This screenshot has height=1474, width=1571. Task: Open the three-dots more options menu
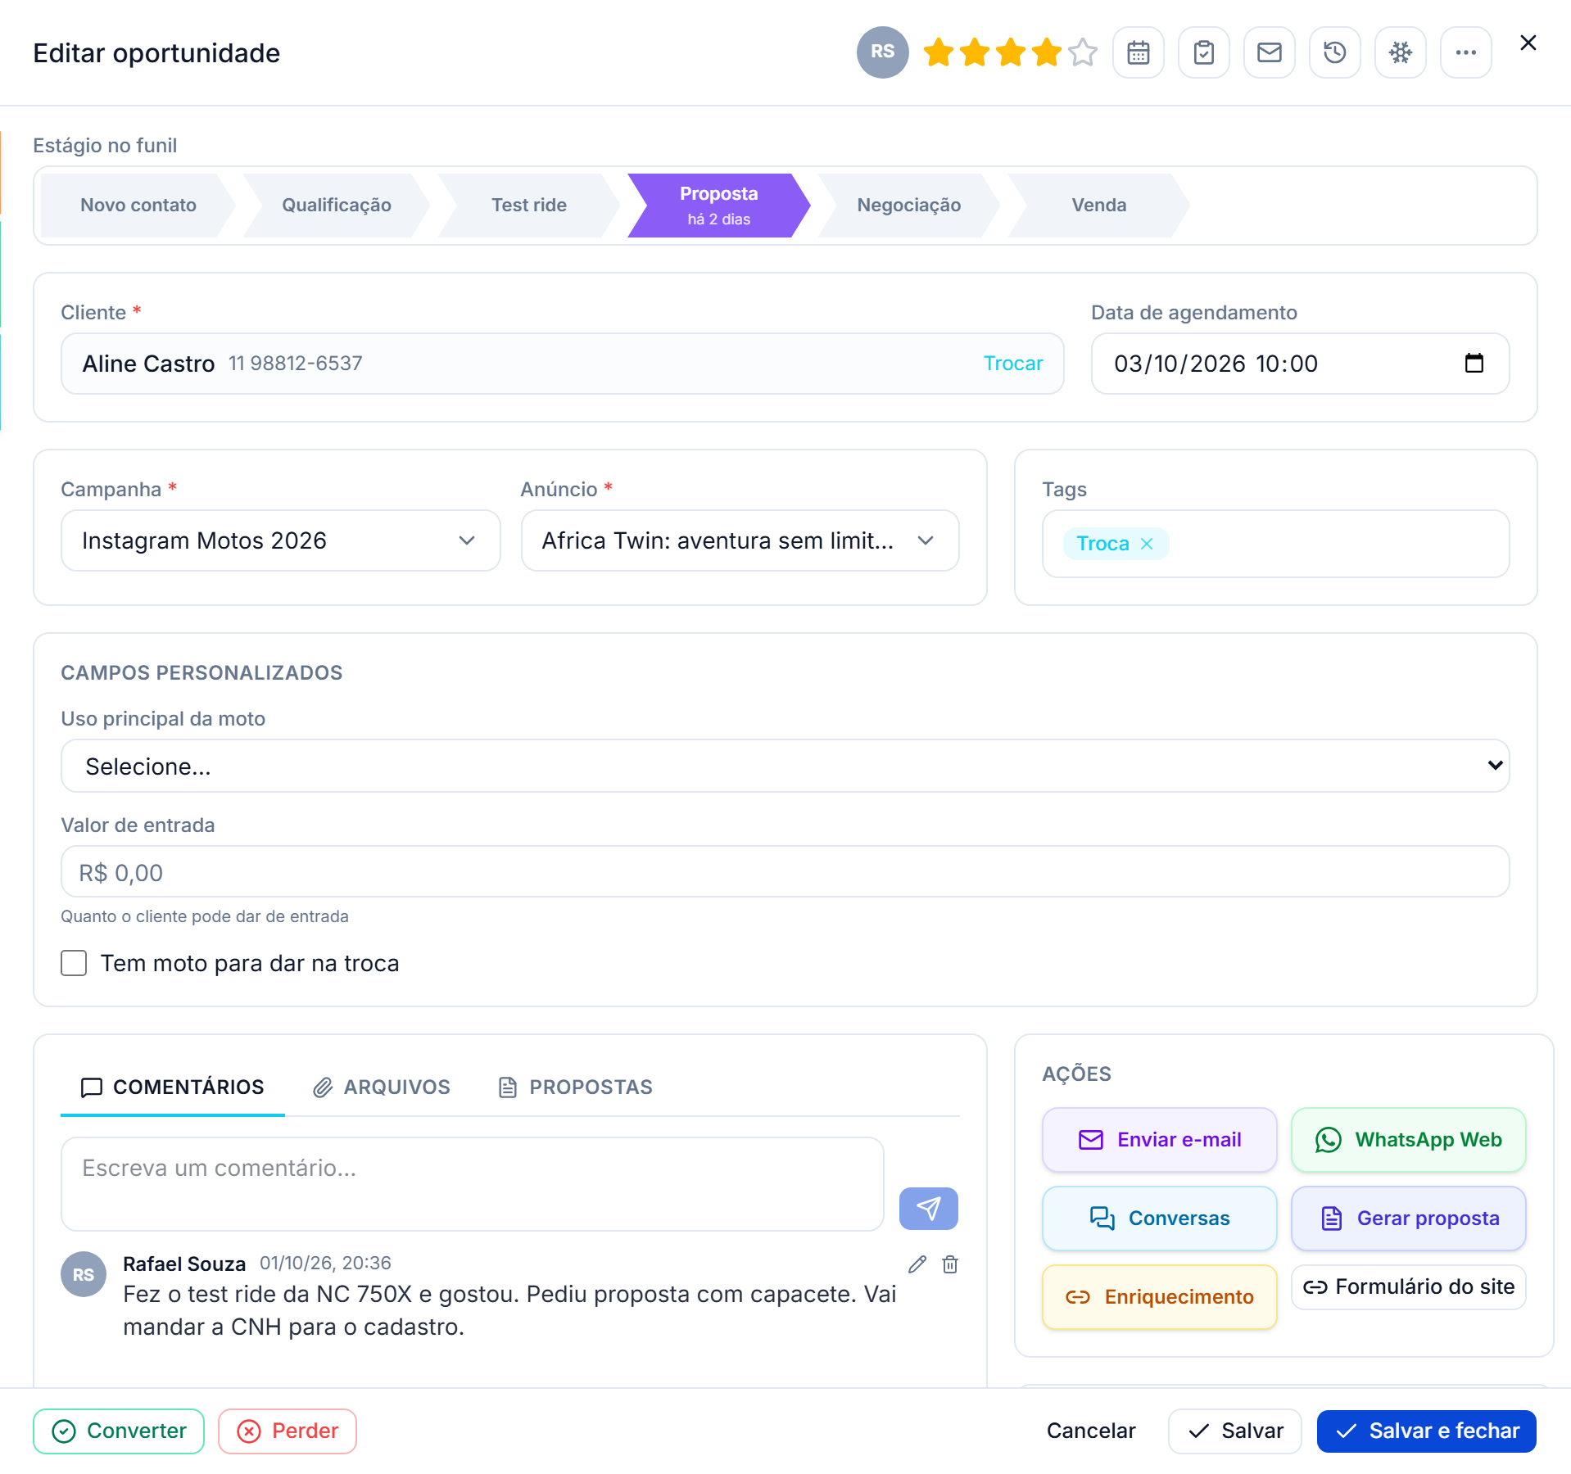[x=1465, y=52]
